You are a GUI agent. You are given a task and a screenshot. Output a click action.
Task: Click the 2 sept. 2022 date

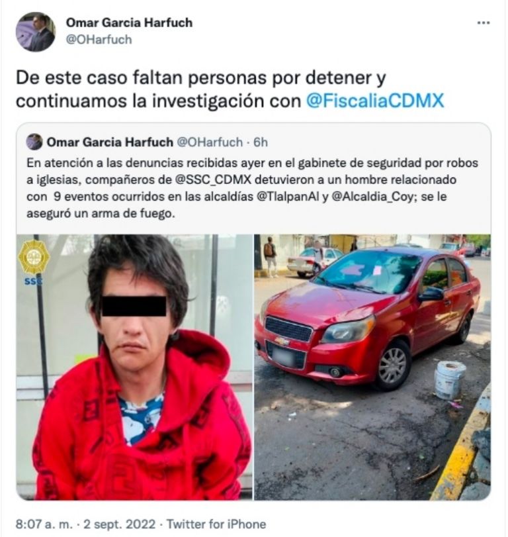click(x=119, y=524)
